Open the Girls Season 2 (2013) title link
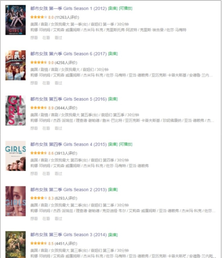This screenshot has width=222, height=258. (69, 190)
